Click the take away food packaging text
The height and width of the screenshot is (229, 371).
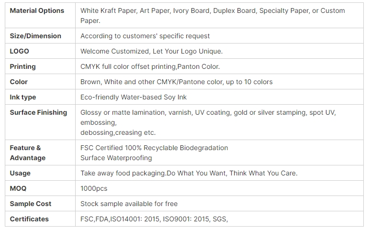[x=189, y=173]
